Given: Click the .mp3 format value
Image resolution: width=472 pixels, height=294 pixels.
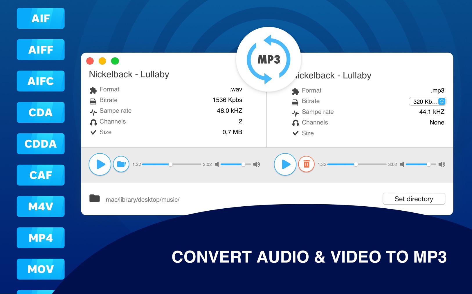Looking at the screenshot, I should [437, 91].
